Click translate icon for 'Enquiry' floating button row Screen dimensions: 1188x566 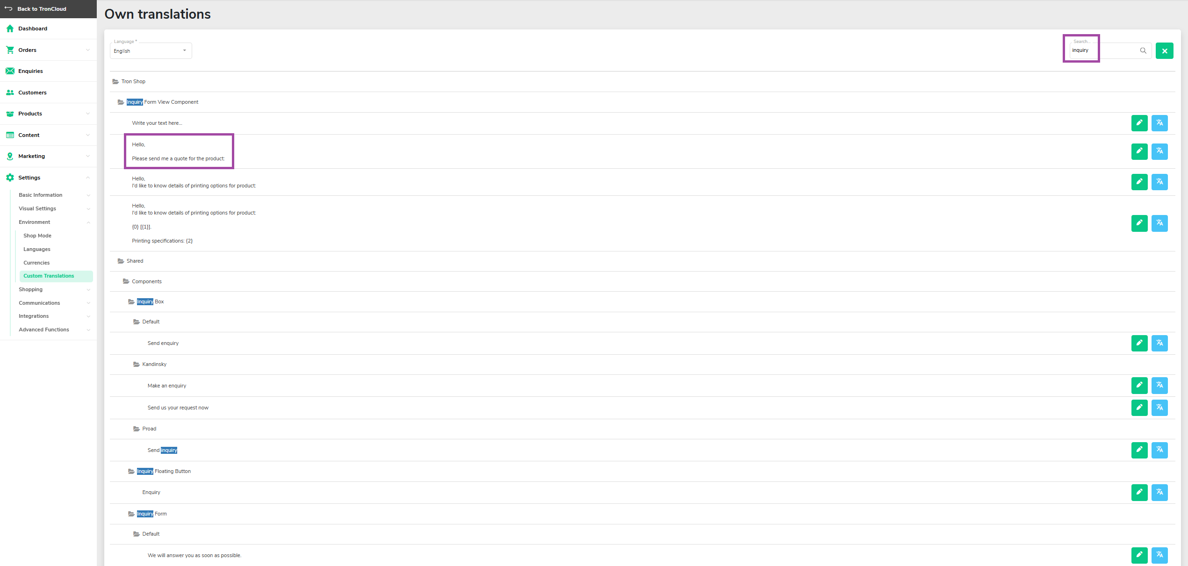[1159, 492]
